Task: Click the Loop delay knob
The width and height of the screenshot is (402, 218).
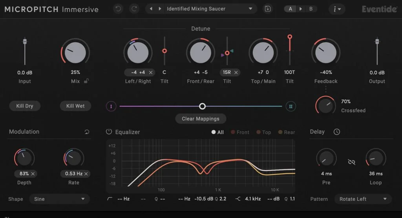Action: 376,158
